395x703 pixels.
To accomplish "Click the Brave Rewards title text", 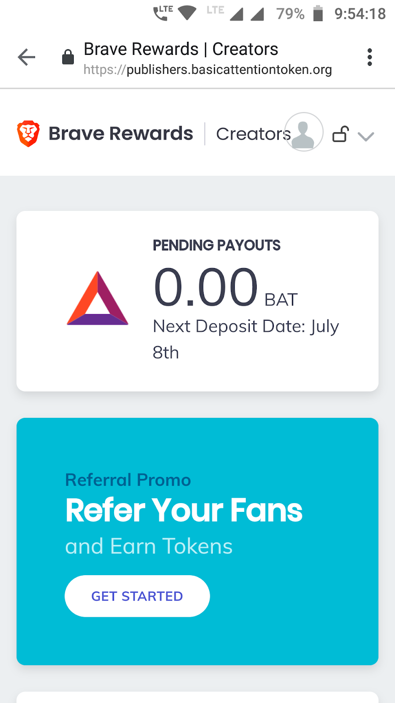I will (x=121, y=134).
